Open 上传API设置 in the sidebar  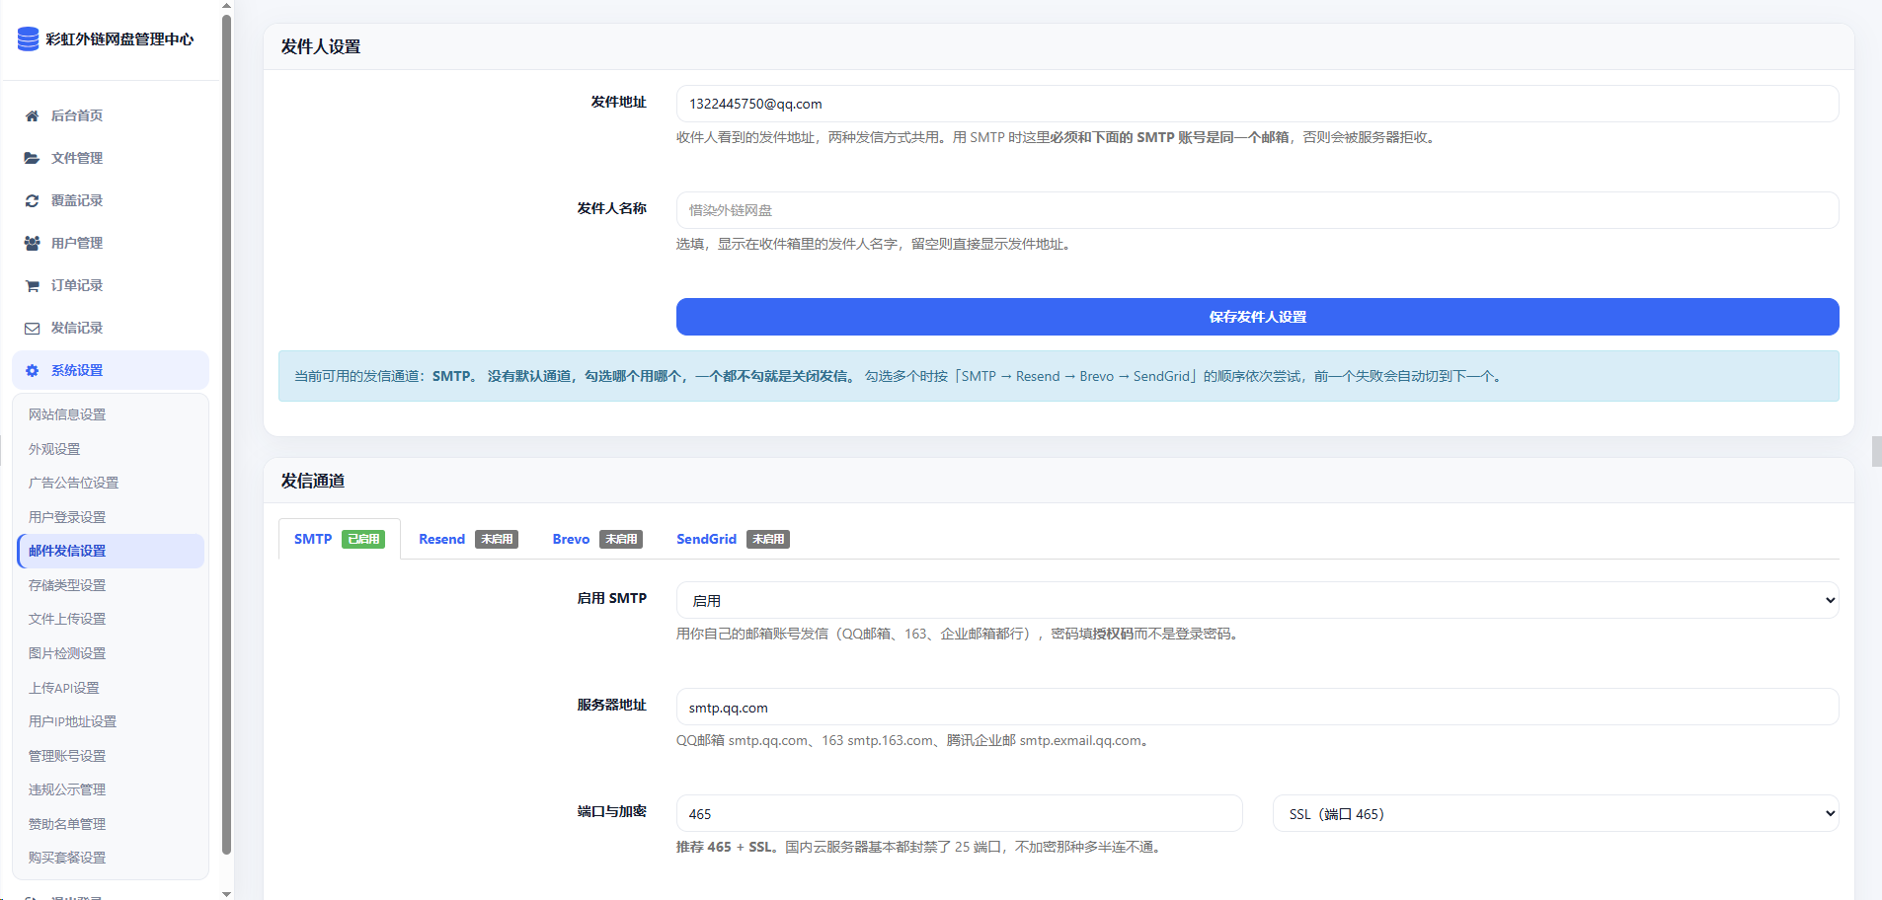(64, 688)
